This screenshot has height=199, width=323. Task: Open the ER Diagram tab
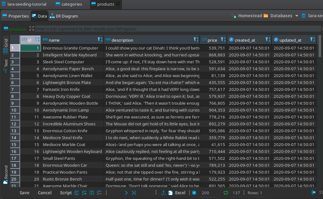[x=64, y=16]
